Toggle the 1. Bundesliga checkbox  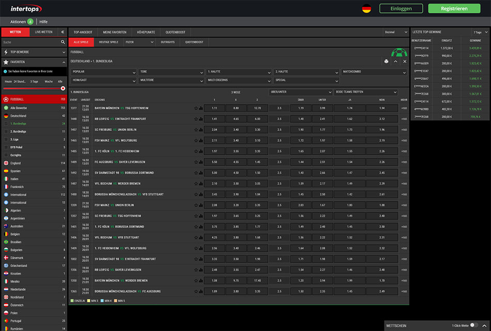point(6,124)
